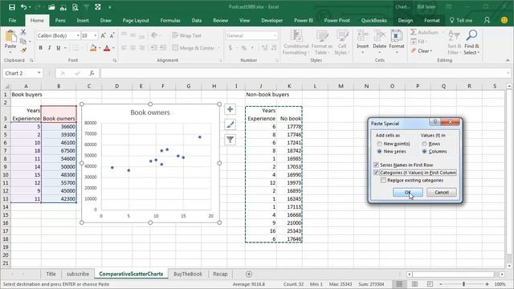Open Cell Styles gallery
Image resolution: width=514 pixels, height=289 pixels.
coord(342,43)
